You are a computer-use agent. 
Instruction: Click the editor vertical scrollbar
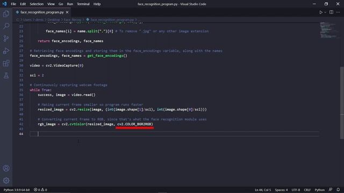pyautogui.click(x=342, y=102)
